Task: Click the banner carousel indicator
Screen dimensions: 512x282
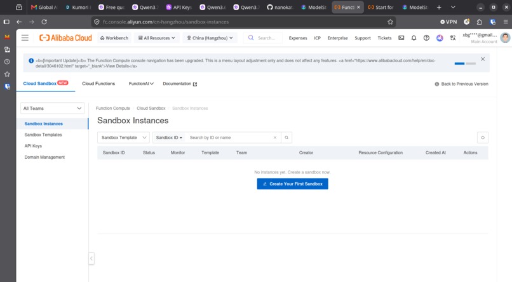Action: (465, 64)
